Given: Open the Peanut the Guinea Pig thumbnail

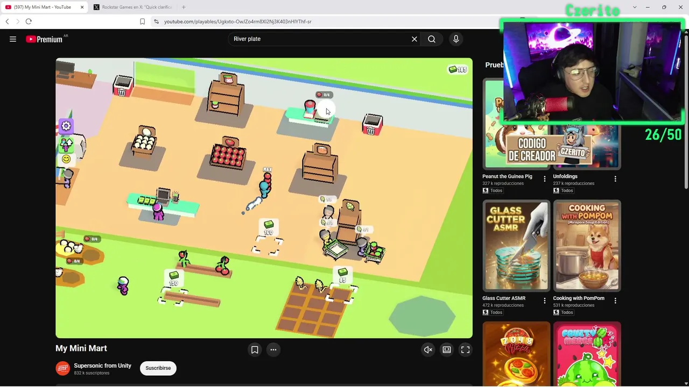Looking at the screenshot, I should pyautogui.click(x=516, y=124).
